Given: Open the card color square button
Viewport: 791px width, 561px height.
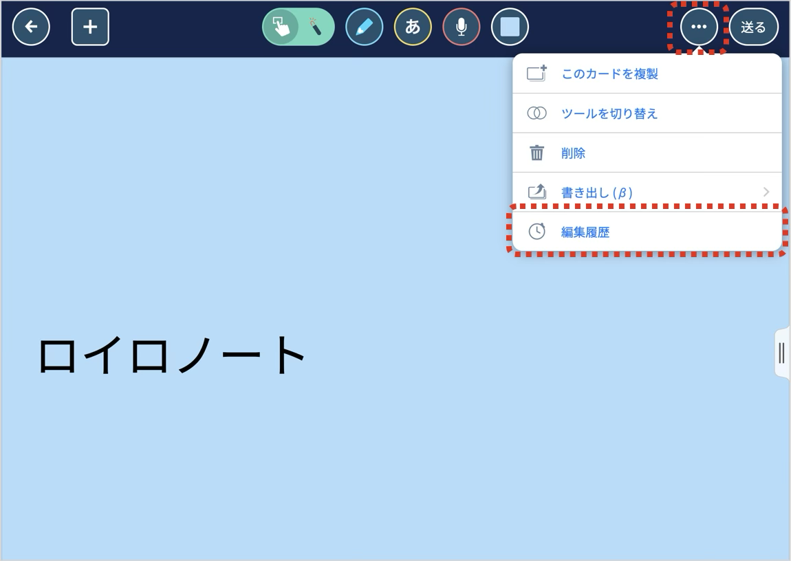Looking at the screenshot, I should (510, 27).
